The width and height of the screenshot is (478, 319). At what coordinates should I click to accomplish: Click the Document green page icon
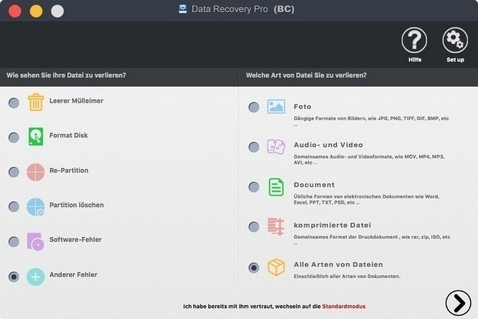[x=276, y=187]
